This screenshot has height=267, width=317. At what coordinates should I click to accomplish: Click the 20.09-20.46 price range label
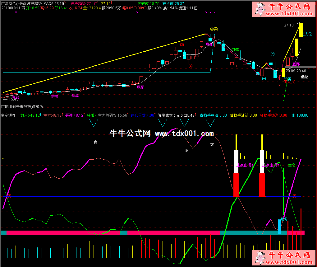(296, 71)
